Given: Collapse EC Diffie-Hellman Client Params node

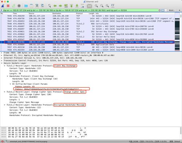Looking at the screenshot, I should tap(11, 84).
